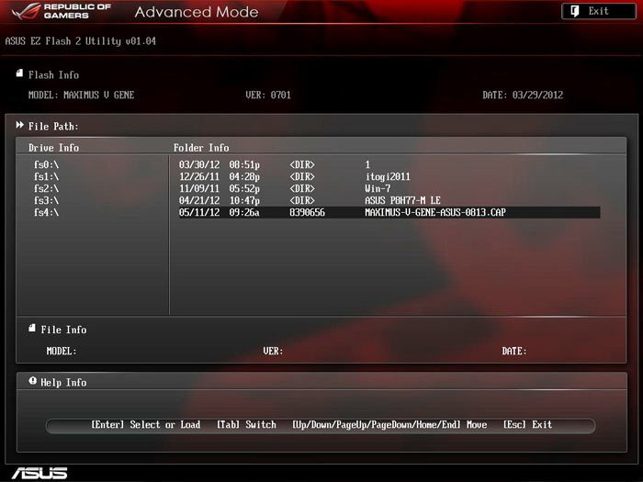This screenshot has height=482, width=643.
Task: Click the File Info heading
Action: (x=63, y=330)
